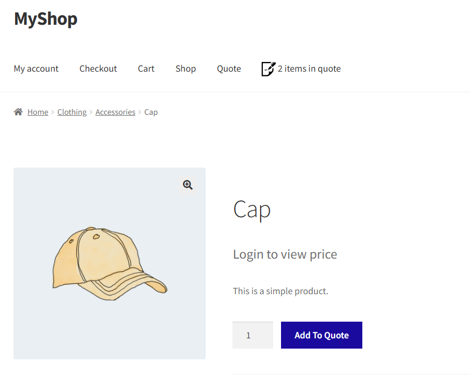Go to the Checkout page
The width and height of the screenshot is (470, 375).
98,69
